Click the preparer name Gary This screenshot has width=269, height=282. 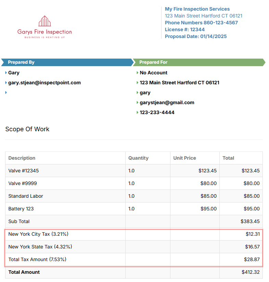[x=14, y=73]
